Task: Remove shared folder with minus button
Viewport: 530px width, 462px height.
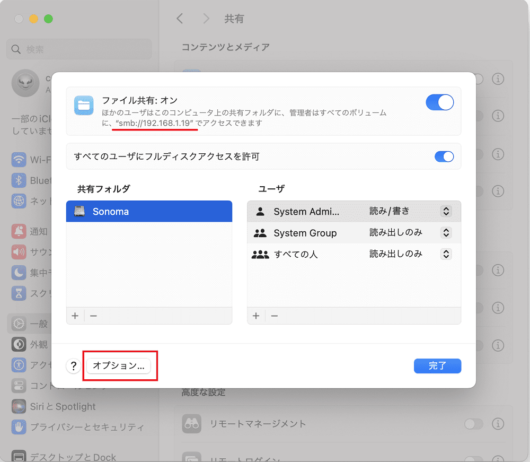Action: 93,316
